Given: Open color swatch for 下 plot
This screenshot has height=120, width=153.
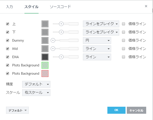Looking at the screenshot, I should tap(45, 32).
